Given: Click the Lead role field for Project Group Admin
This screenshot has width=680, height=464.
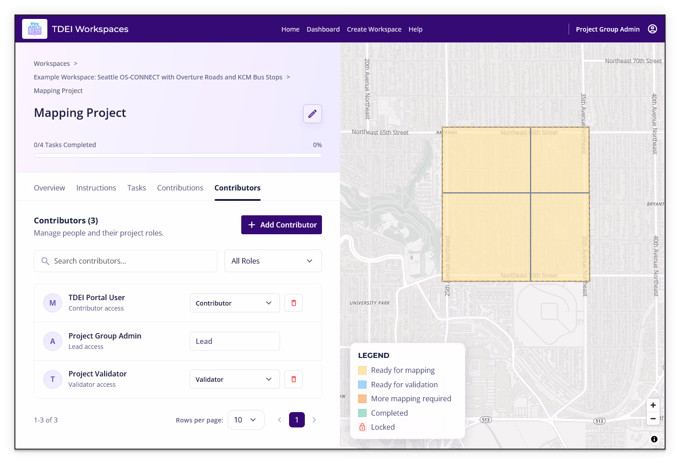Looking at the screenshot, I should tap(235, 341).
